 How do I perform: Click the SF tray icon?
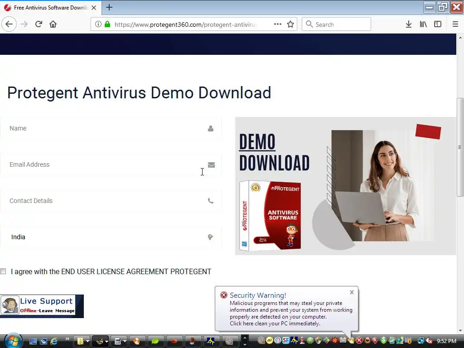[x=285, y=340]
